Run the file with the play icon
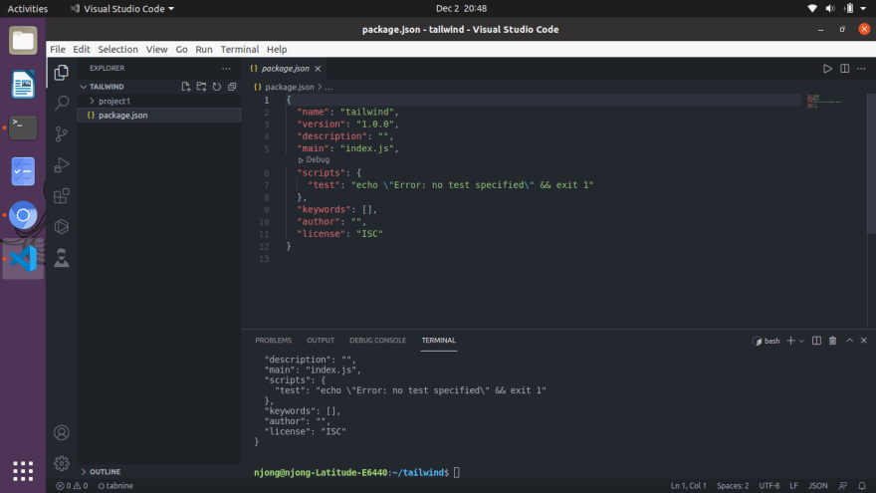Screen dimensions: 876x493 827,68
